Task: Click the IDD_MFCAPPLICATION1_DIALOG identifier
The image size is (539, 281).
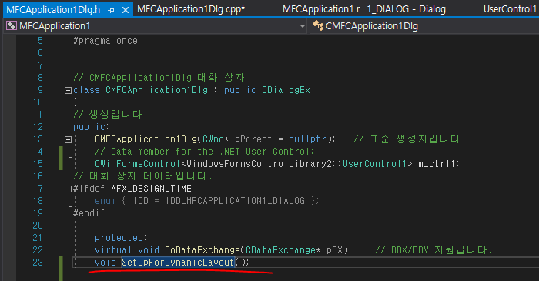Action: click(x=235, y=201)
